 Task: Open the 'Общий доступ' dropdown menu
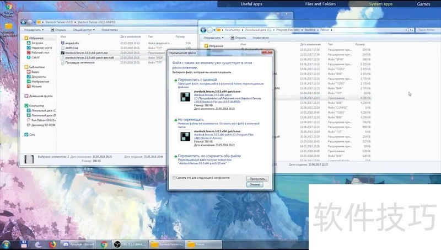(x=83, y=30)
